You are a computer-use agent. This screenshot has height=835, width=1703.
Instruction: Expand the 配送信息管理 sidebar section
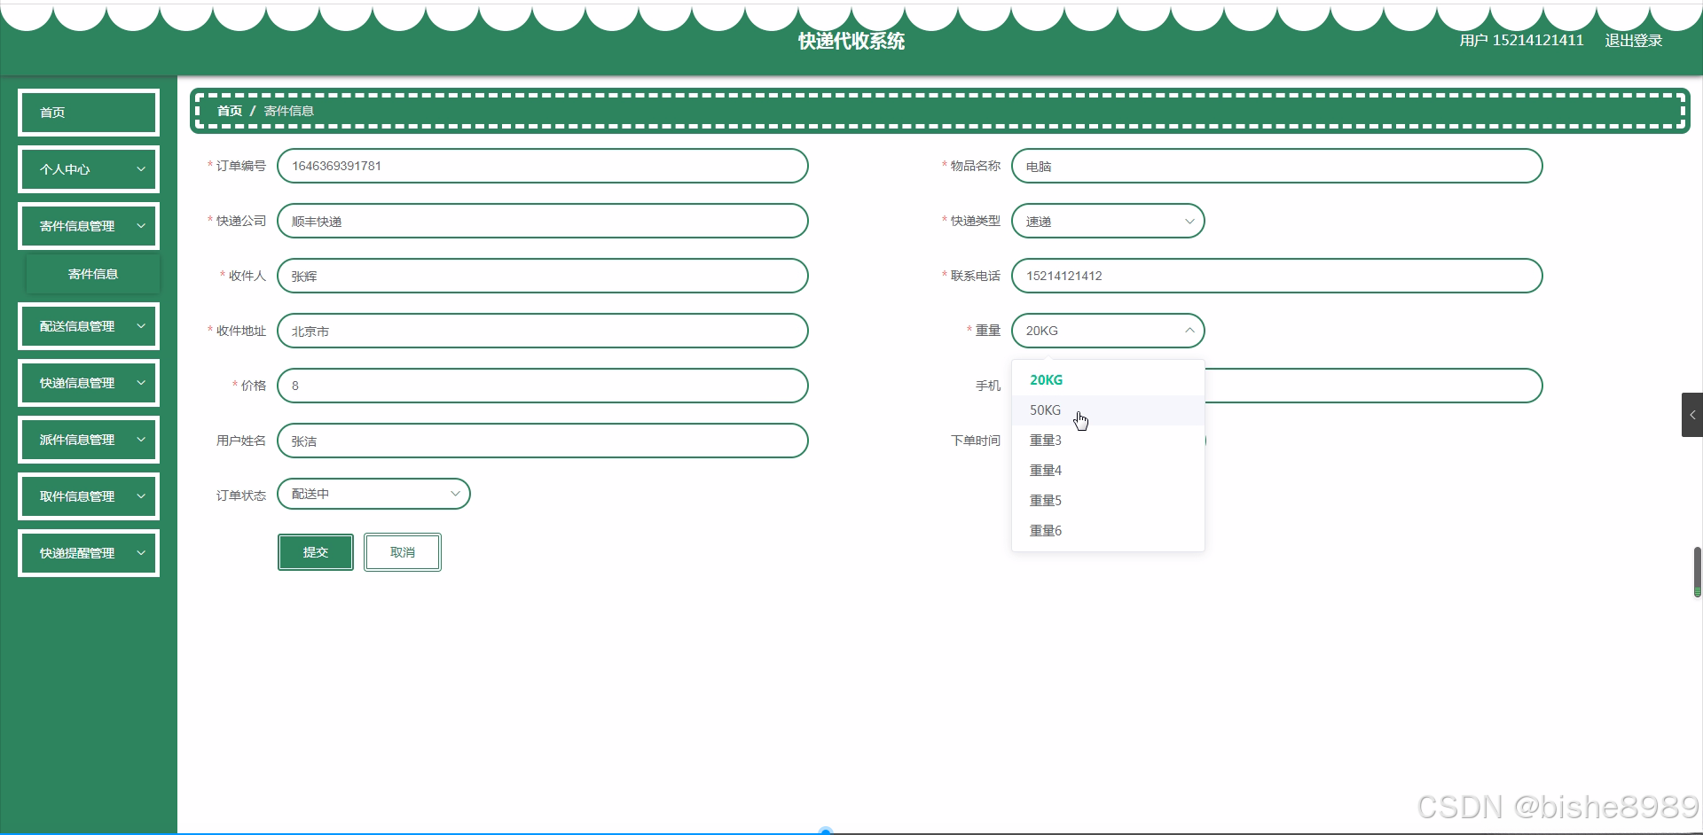pos(88,325)
